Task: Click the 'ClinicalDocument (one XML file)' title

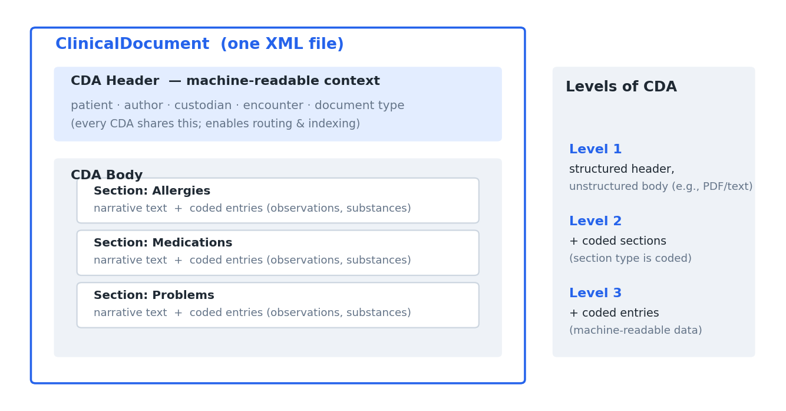Action: click(x=200, y=45)
